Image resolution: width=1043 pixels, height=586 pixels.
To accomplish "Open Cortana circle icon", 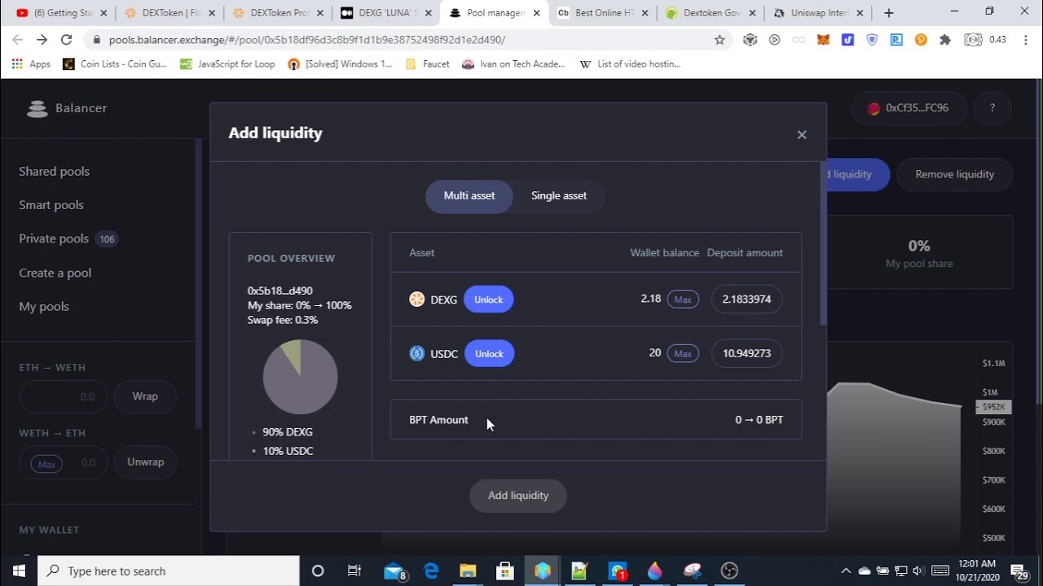I will pyautogui.click(x=318, y=571).
